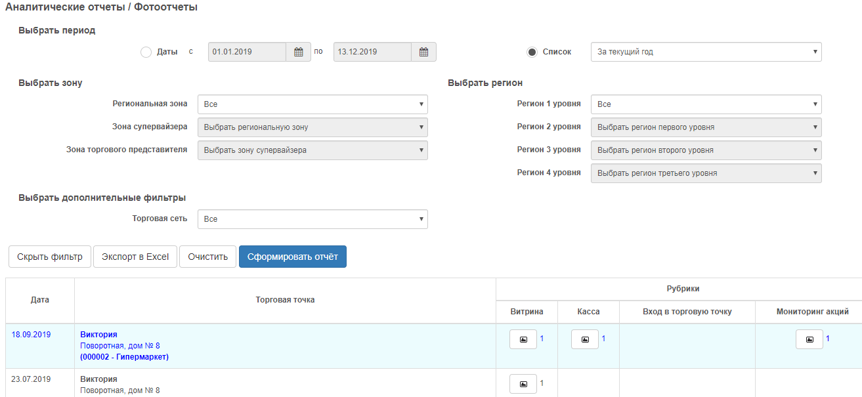Generate report with Сформировать отчёт
Viewport: 862px width, 397px height.
[292, 257]
